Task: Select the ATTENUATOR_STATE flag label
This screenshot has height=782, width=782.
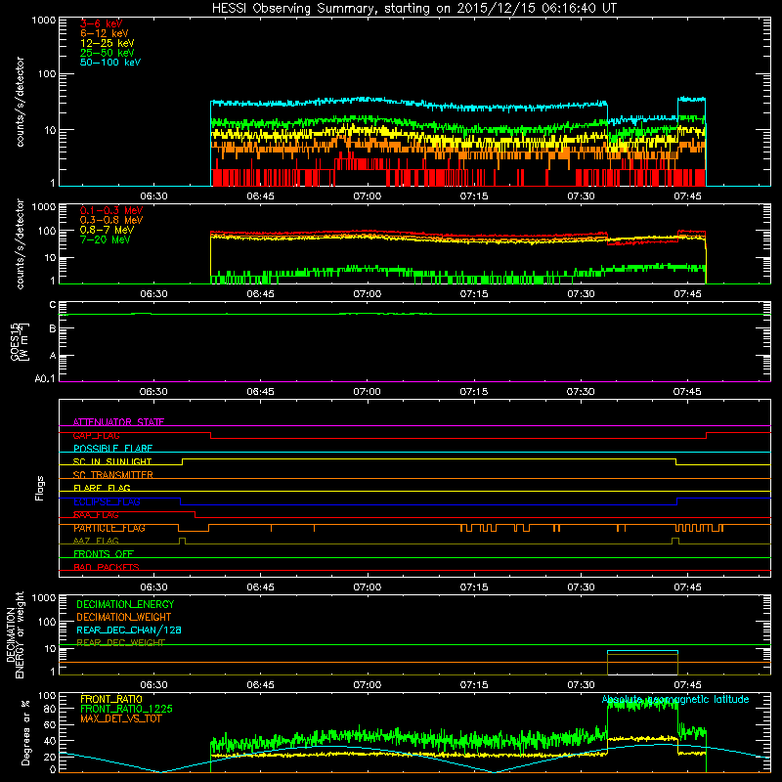Action: (x=118, y=422)
